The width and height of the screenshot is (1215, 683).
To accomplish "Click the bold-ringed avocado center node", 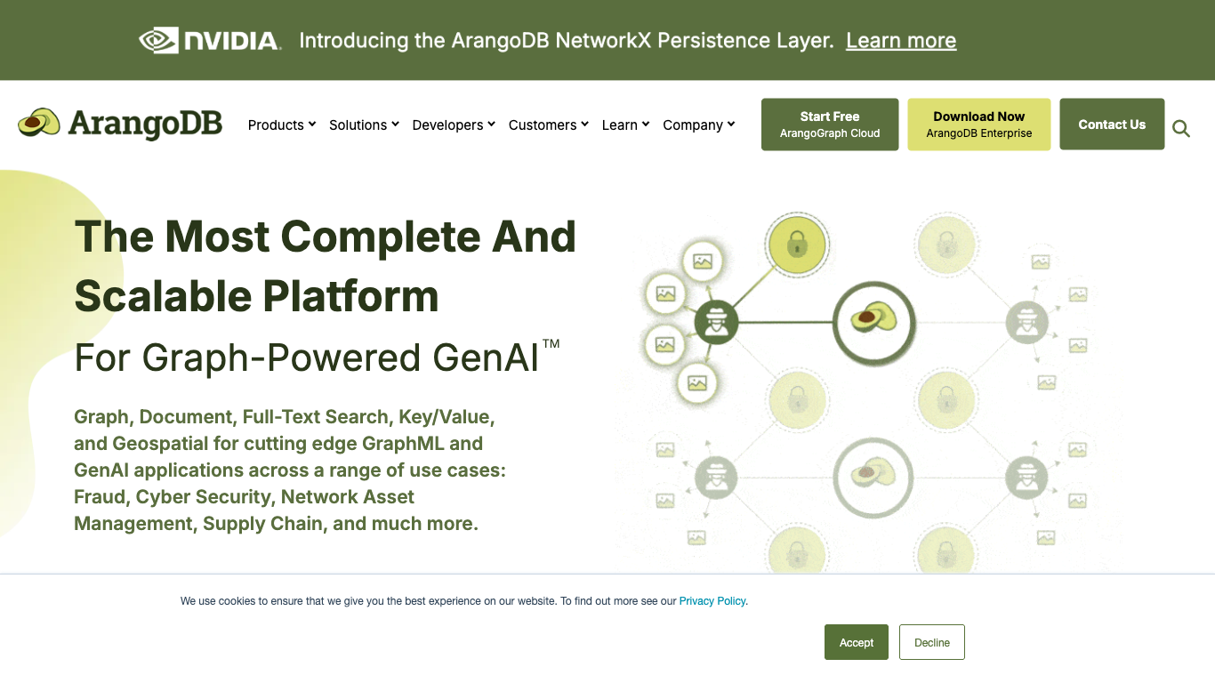I will (x=873, y=323).
